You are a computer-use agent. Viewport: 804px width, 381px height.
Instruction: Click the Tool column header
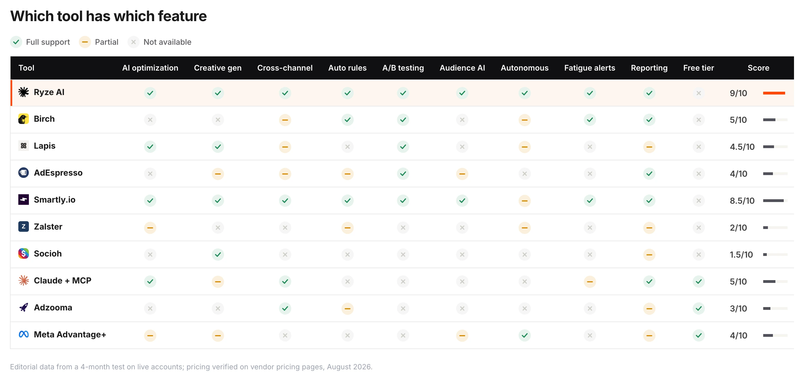click(26, 68)
